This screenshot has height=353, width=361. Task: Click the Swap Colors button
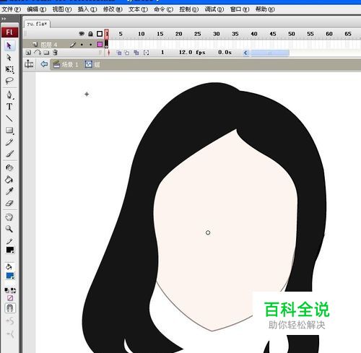pyautogui.click(x=13, y=290)
